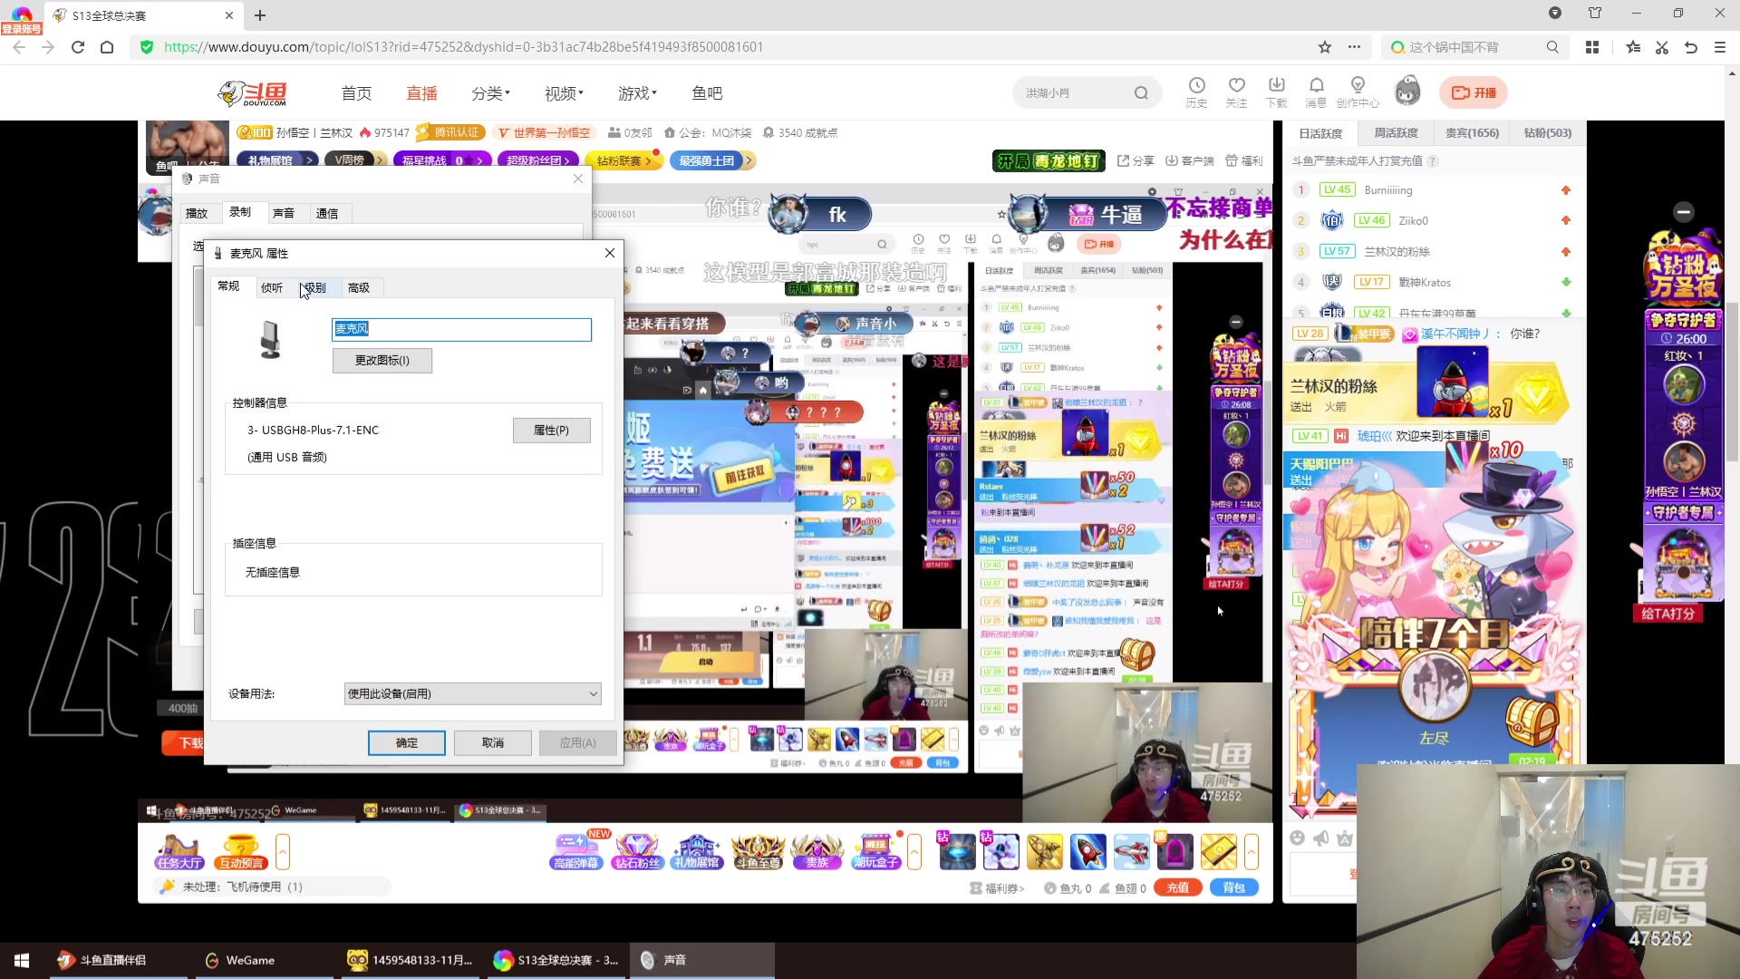Click the search magnifier in Douyu search box

tap(1141, 92)
